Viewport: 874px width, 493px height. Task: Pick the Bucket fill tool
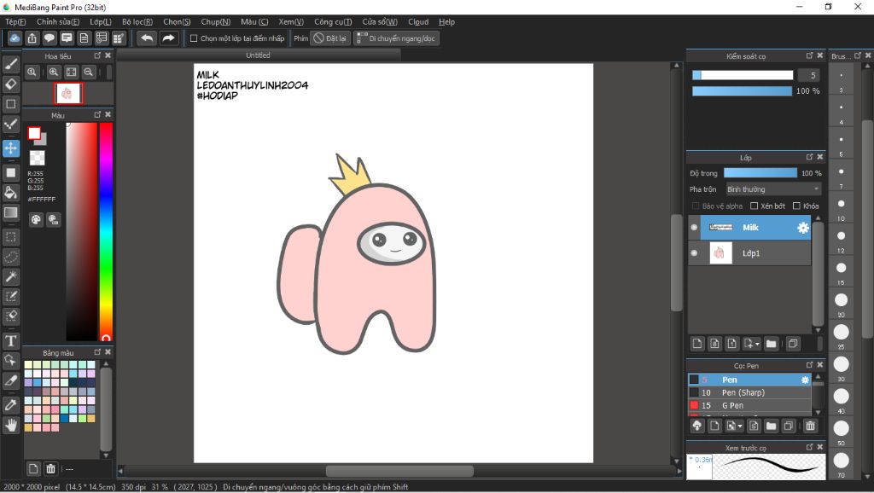[x=11, y=193]
